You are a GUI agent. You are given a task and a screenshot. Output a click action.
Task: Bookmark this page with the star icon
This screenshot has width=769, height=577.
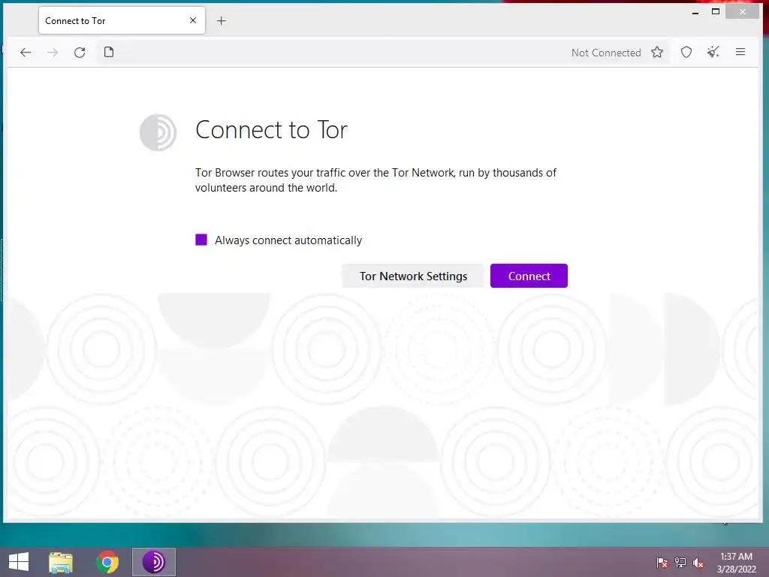pos(657,52)
